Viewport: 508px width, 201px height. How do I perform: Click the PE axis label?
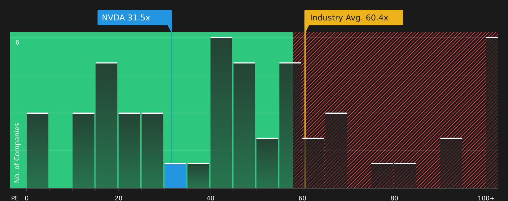(x=15, y=198)
